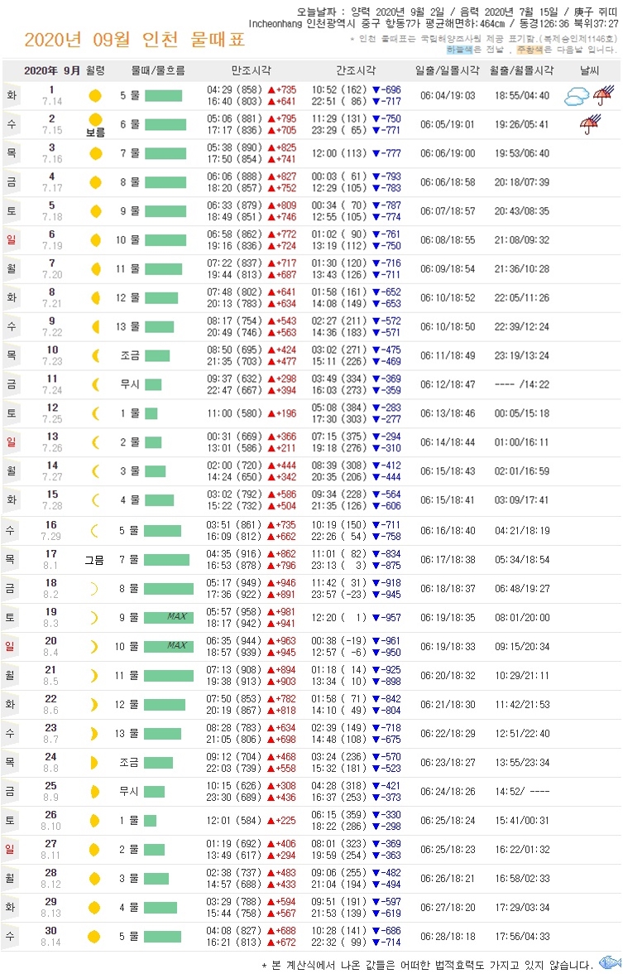The height and width of the screenshot is (974, 623).
Task: Click the moon phase icon for September 5
Action: (x=95, y=211)
